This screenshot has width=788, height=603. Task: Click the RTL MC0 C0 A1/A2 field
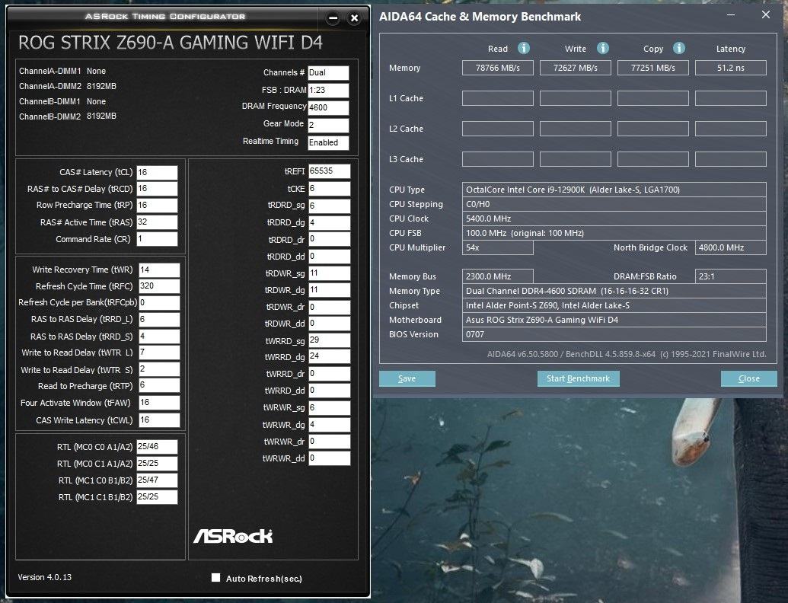point(158,447)
